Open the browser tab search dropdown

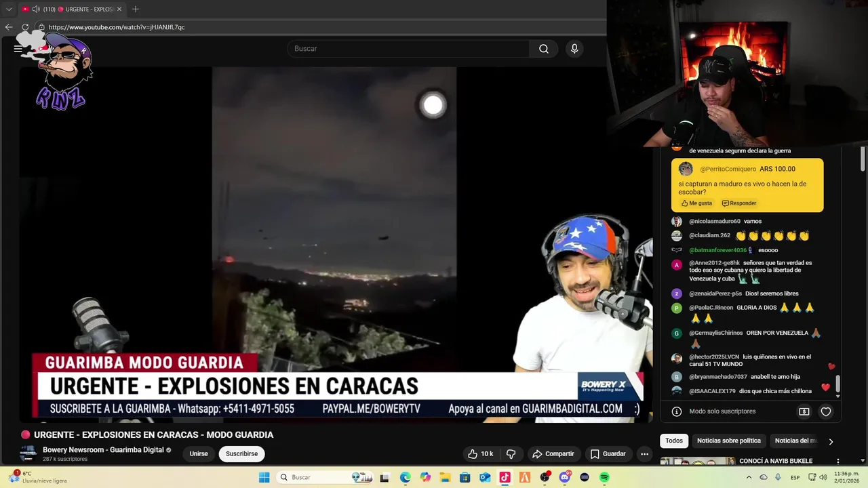(x=9, y=9)
